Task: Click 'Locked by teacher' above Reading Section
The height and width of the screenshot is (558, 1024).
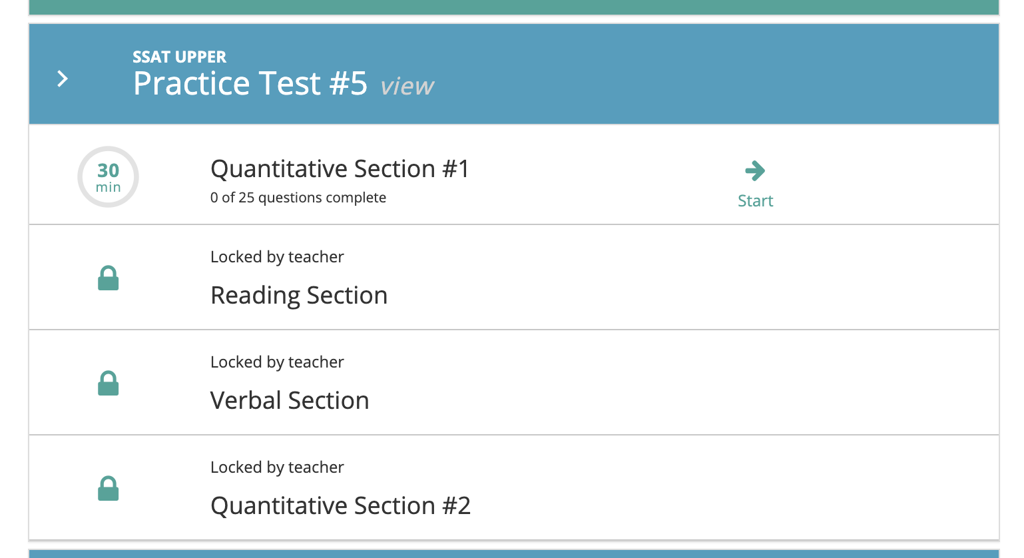Action: pyautogui.click(x=277, y=257)
